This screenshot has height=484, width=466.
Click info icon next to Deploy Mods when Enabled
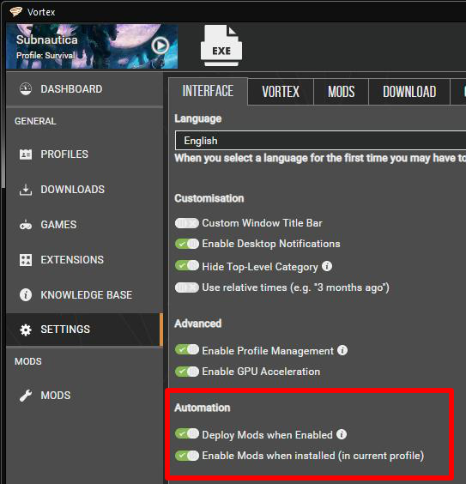342,434
